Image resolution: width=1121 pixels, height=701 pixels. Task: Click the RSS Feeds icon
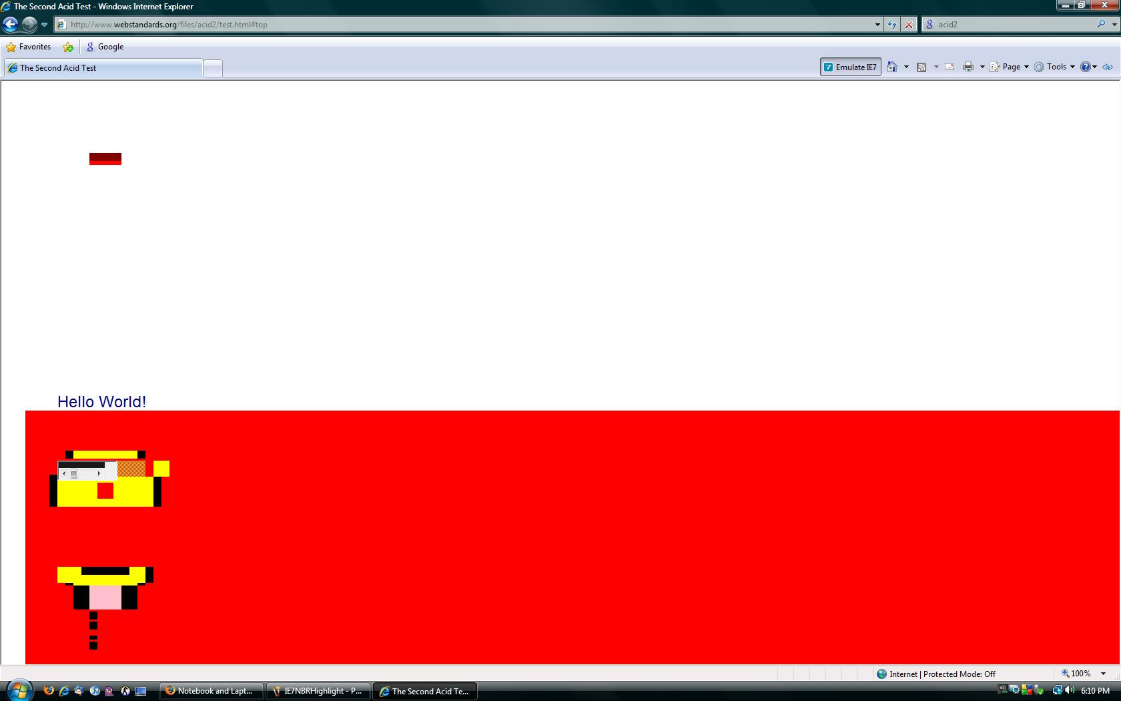point(921,67)
